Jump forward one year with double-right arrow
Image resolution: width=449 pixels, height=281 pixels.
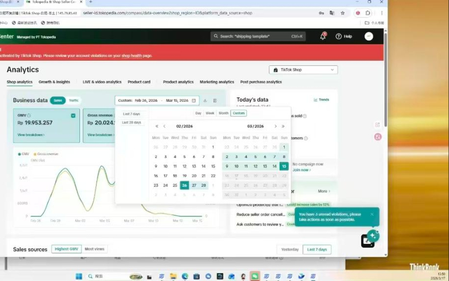tap(283, 126)
